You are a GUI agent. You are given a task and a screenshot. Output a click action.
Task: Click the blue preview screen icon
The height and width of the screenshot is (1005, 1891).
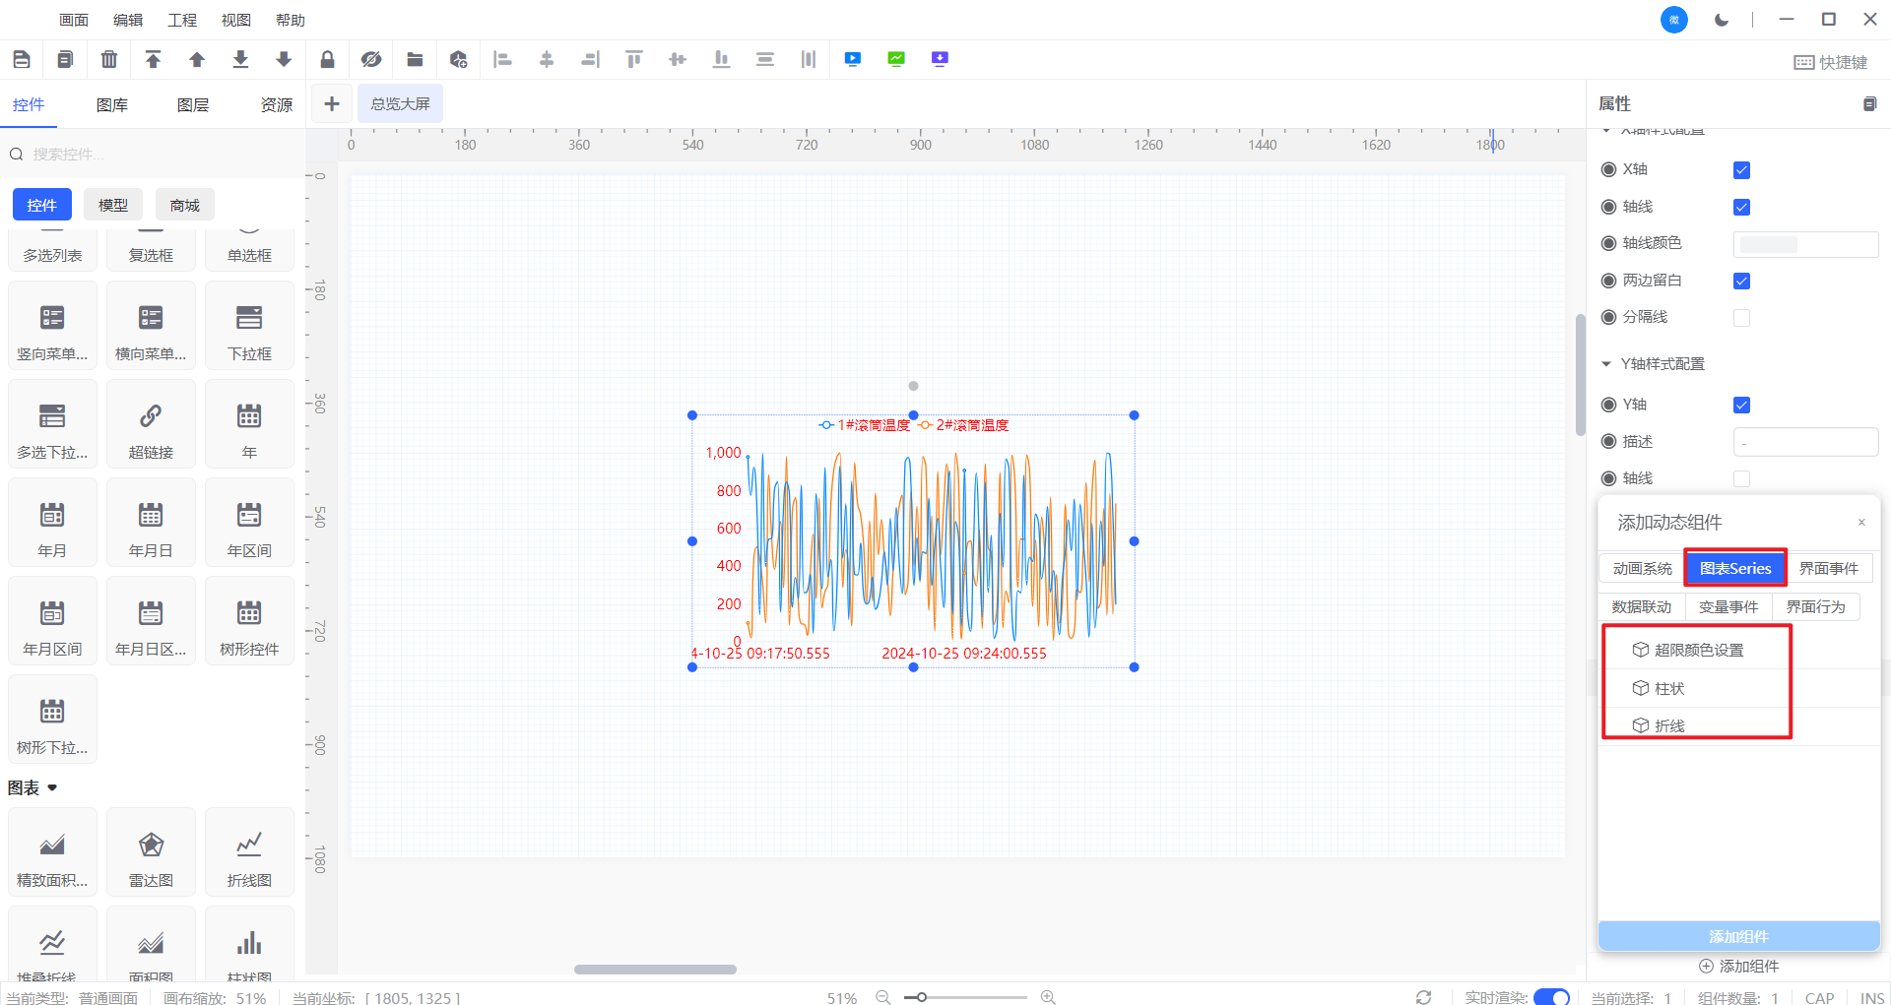tap(853, 59)
